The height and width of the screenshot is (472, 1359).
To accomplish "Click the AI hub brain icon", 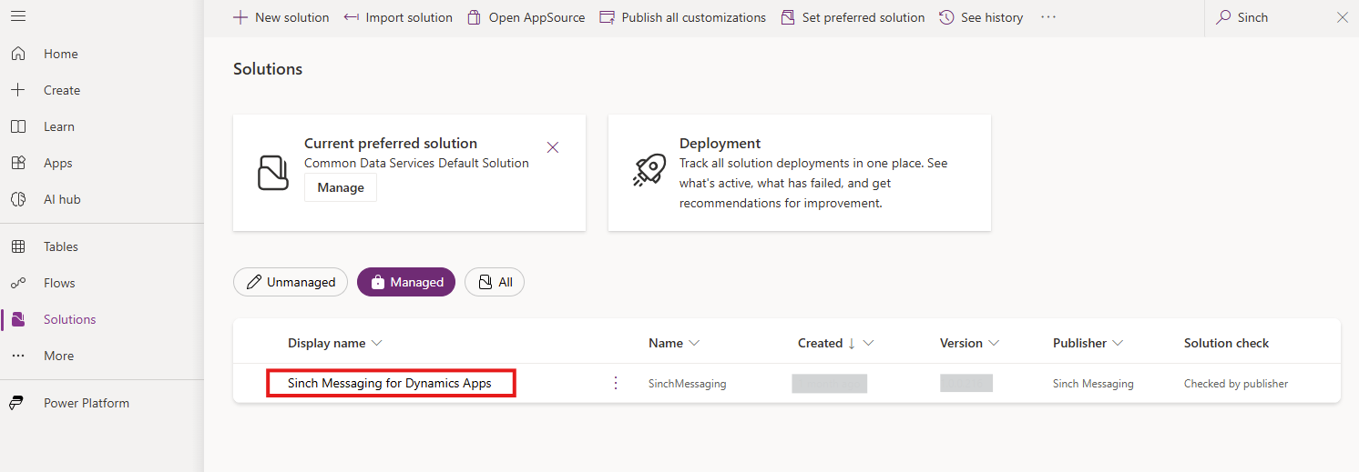I will tap(18, 199).
